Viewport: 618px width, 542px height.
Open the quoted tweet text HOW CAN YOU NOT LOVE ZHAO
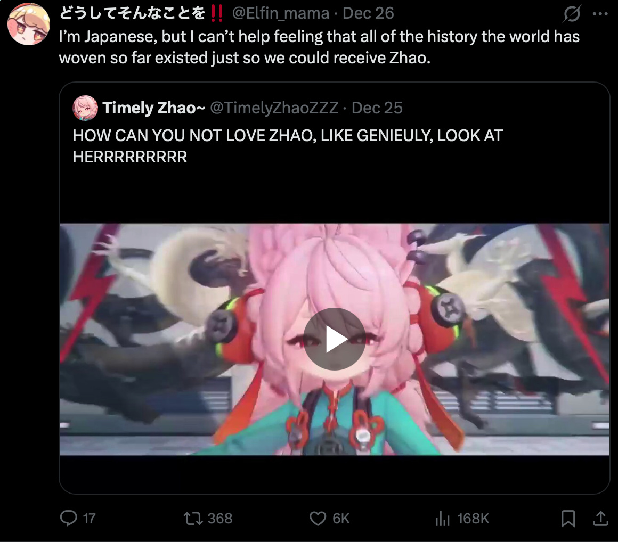coord(288,146)
